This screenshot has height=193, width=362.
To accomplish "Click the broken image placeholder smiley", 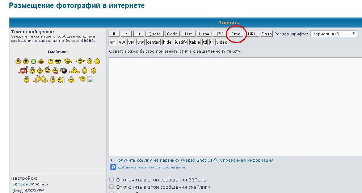I will tap(90, 79).
